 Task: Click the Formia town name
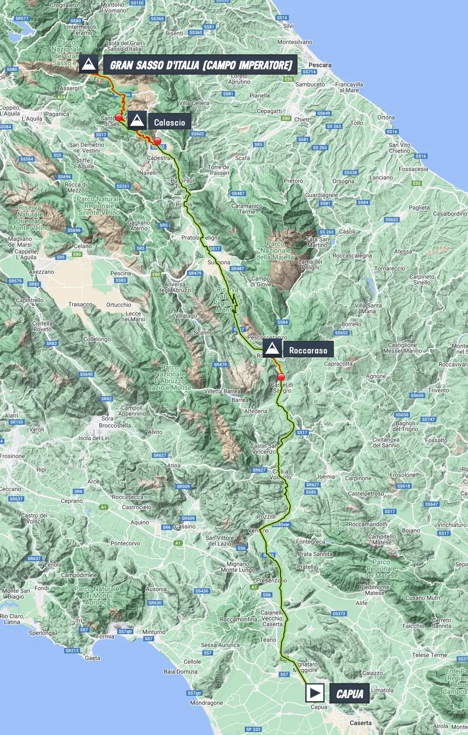tap(105, 637)
